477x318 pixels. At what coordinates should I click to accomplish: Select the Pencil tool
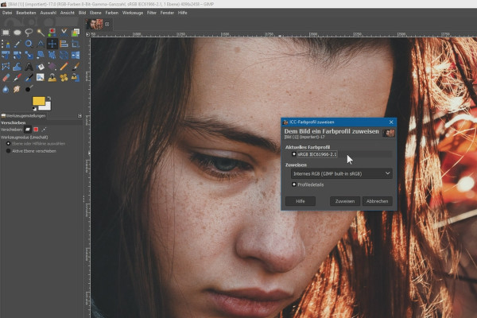tap(64, 66)
